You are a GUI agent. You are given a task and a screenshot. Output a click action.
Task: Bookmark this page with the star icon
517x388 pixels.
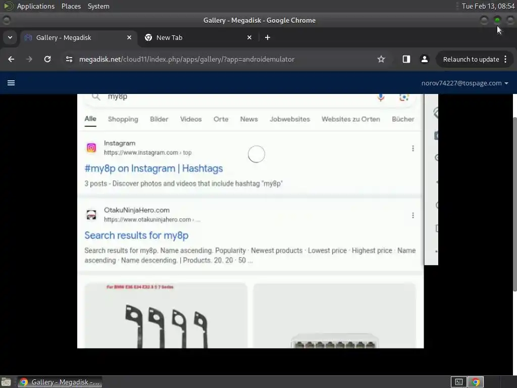pos(381,59)
